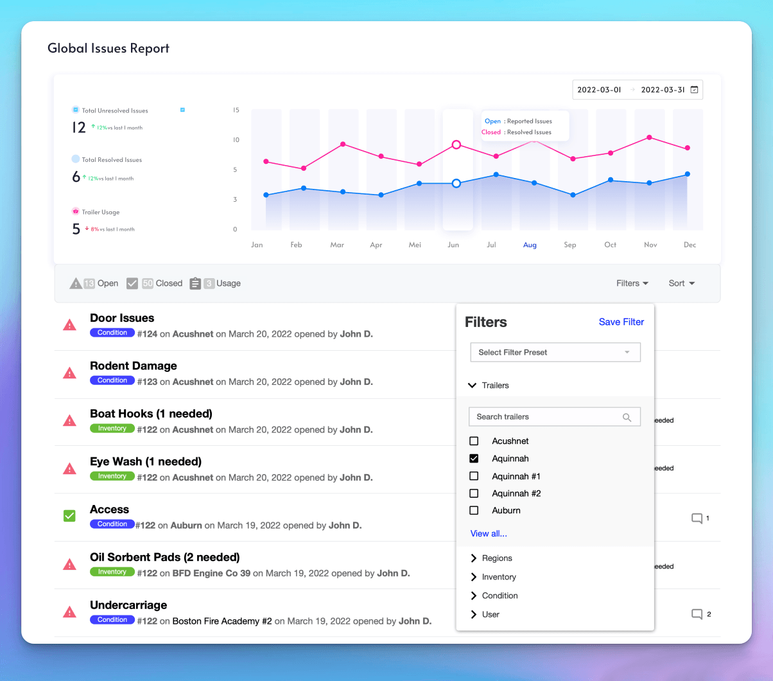The height and width of the screenshot is (681, 773).
Task: Click the Search trailers input field
Action: (546, 417)
